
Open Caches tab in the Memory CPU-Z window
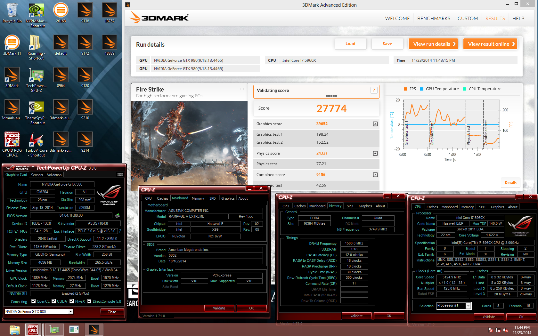[300, 206]
